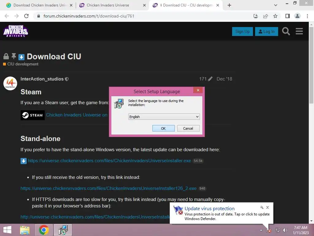
Task: Open the Chrome profile avatar
Action: click(x=297, y=16)
